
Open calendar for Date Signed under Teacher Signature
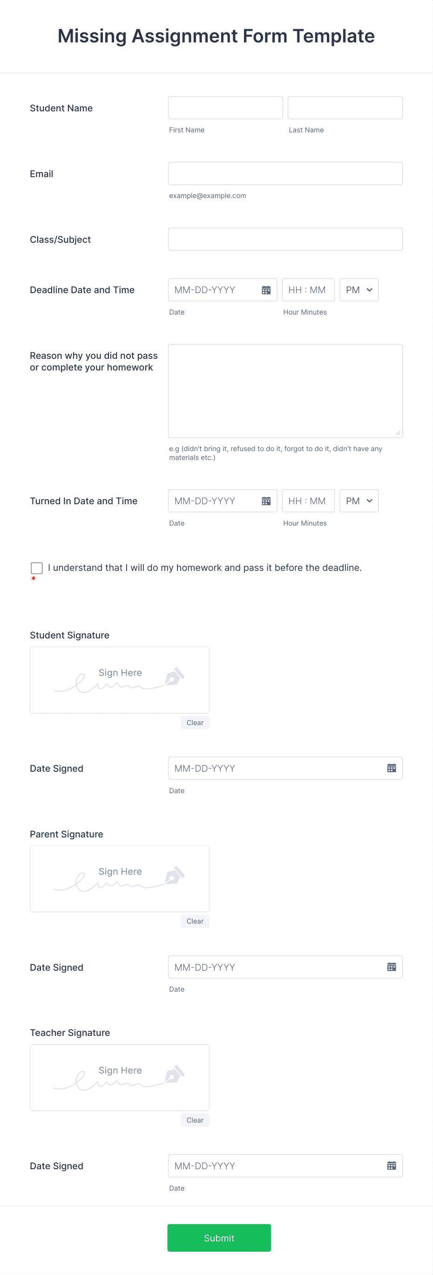click(392, 1165)
